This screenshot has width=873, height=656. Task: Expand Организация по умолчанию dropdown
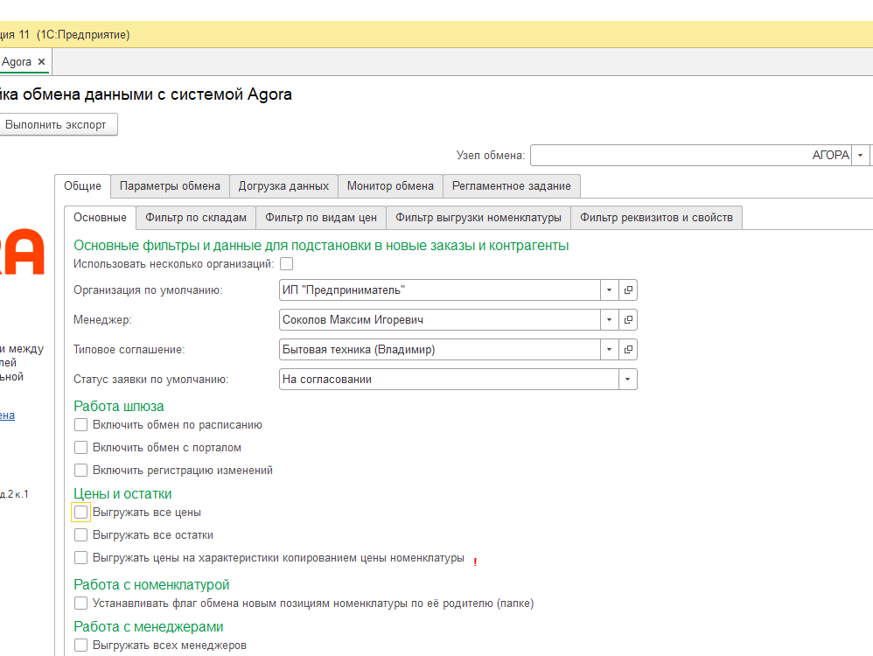609,290
